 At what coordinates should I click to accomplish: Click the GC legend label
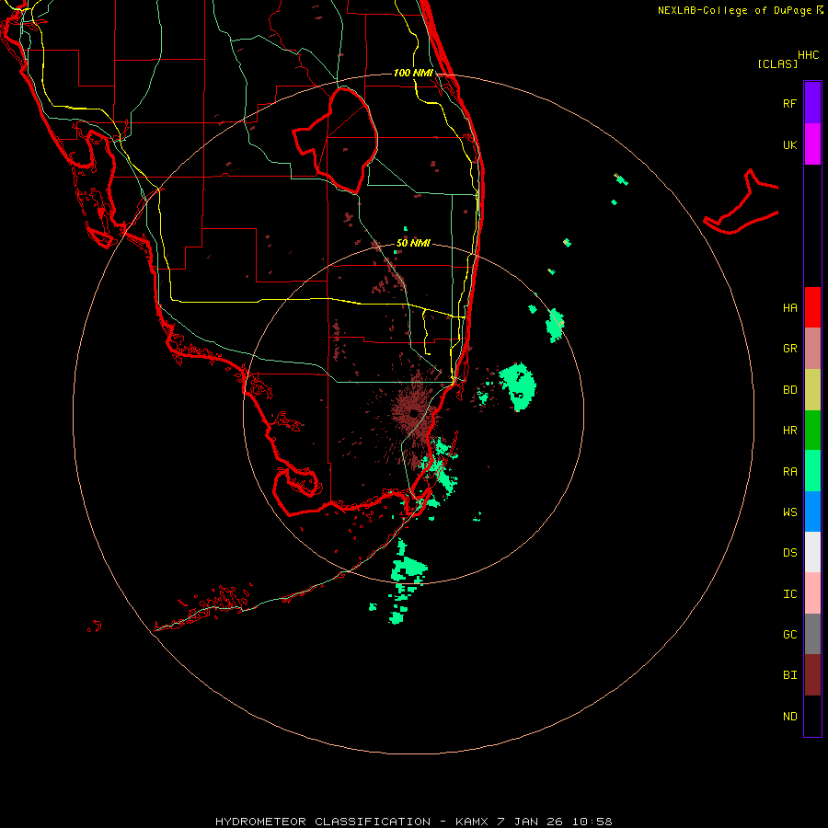(789, 635)
